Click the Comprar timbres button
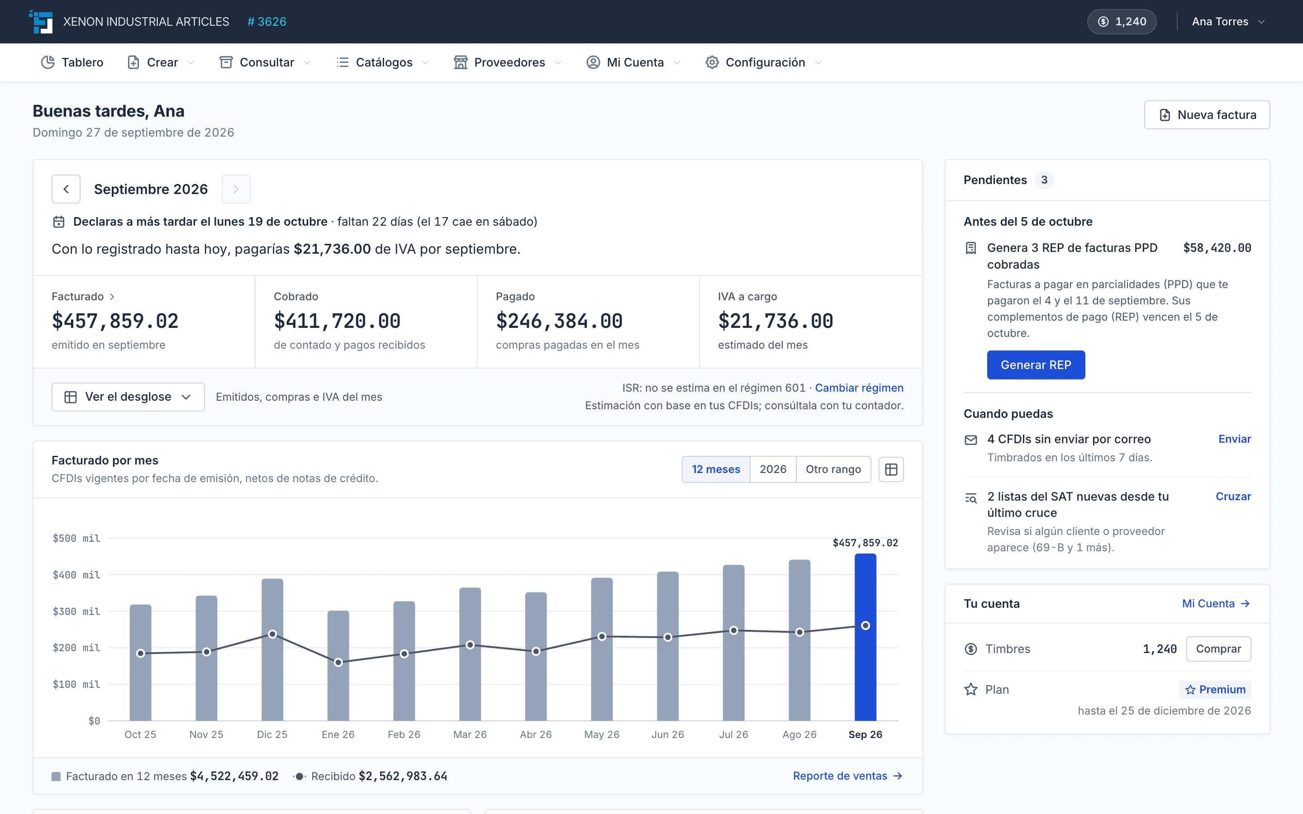This screenshot has width=1303, height=814. (x=1218, y=649)
